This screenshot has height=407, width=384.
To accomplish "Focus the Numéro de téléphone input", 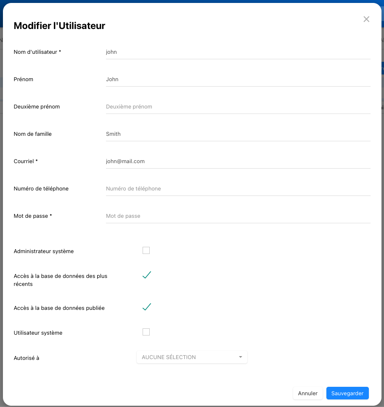I will pyautogui.click(x=238, y=189).
